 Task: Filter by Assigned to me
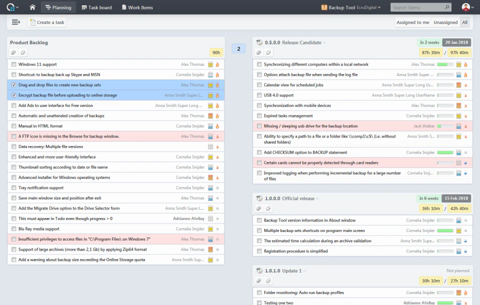(412, 22)
